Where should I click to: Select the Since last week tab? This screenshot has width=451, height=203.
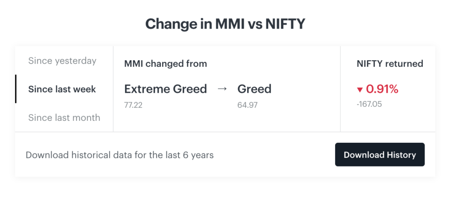click(62, 89)
